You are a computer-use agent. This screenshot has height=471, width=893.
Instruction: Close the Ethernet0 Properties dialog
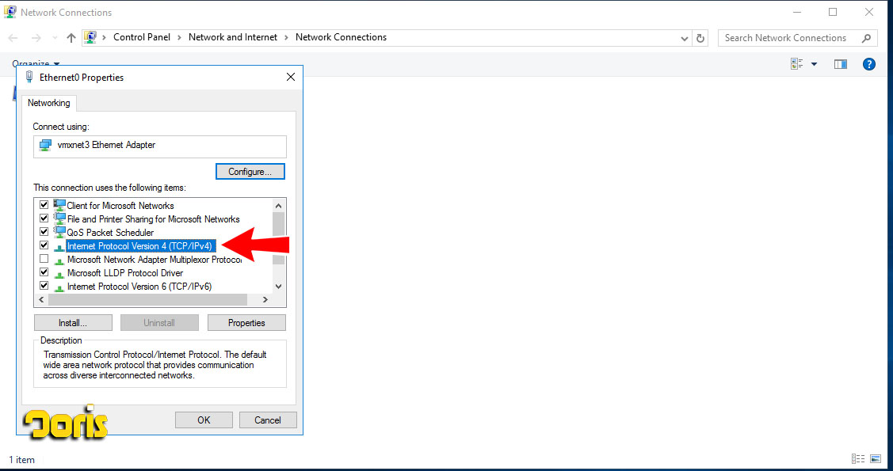pyautogui.click(x=291, y=77)
